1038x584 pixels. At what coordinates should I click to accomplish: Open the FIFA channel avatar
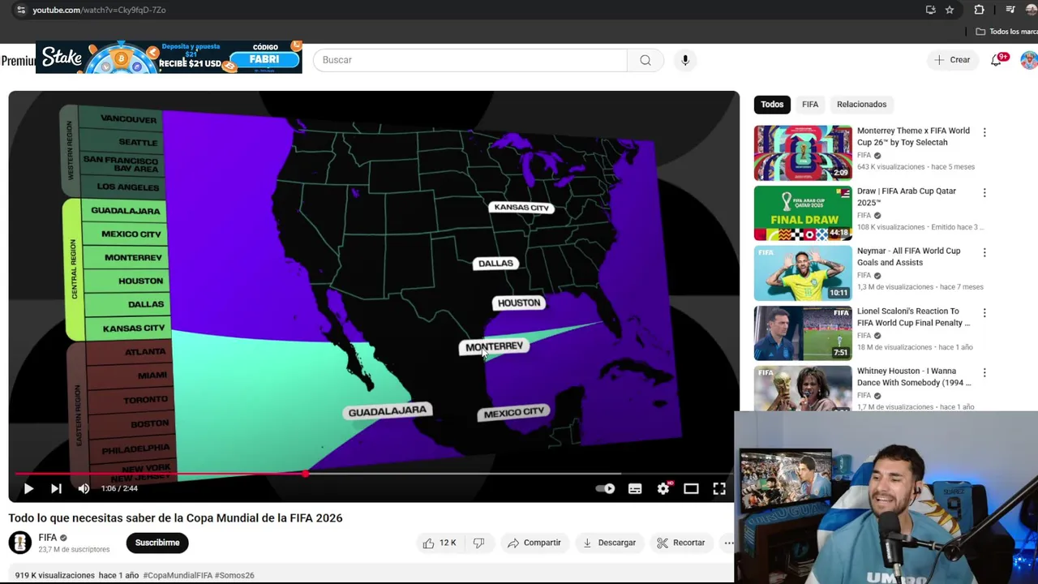click(20, 543)
